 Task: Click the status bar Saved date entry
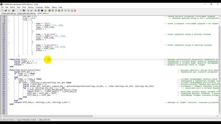(x=27, y=120)
